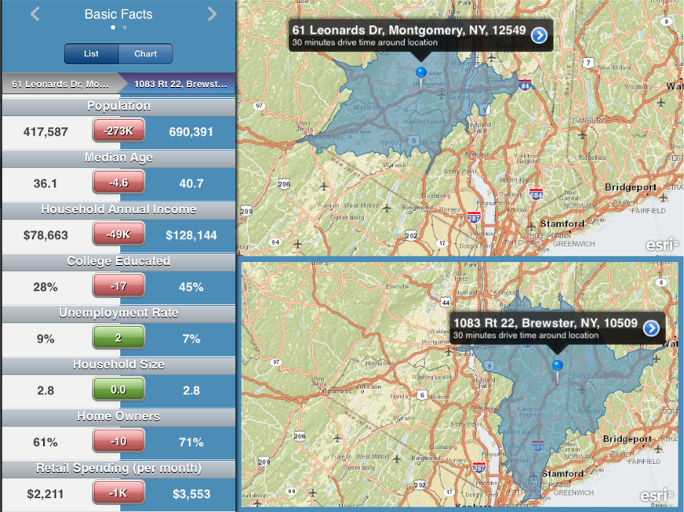684x512 pixels.
Task: Click Population difference -273K badge
Action: [118, 132]
